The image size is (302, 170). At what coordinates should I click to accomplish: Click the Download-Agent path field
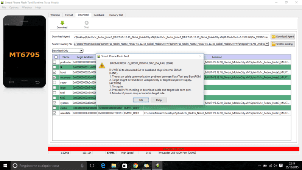pos(171,37)
